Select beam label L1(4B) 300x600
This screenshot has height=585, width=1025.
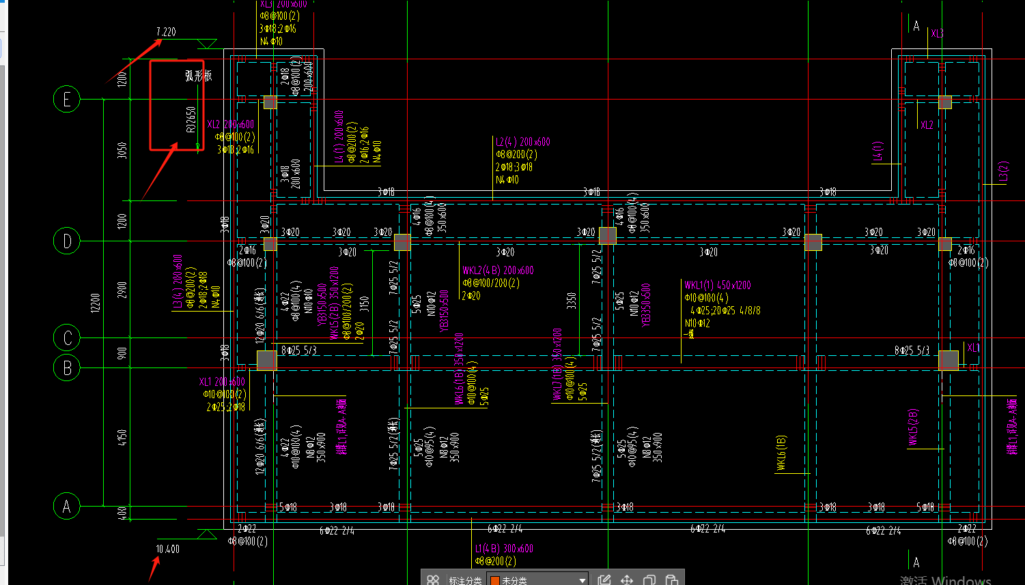[x=504, y=548]
